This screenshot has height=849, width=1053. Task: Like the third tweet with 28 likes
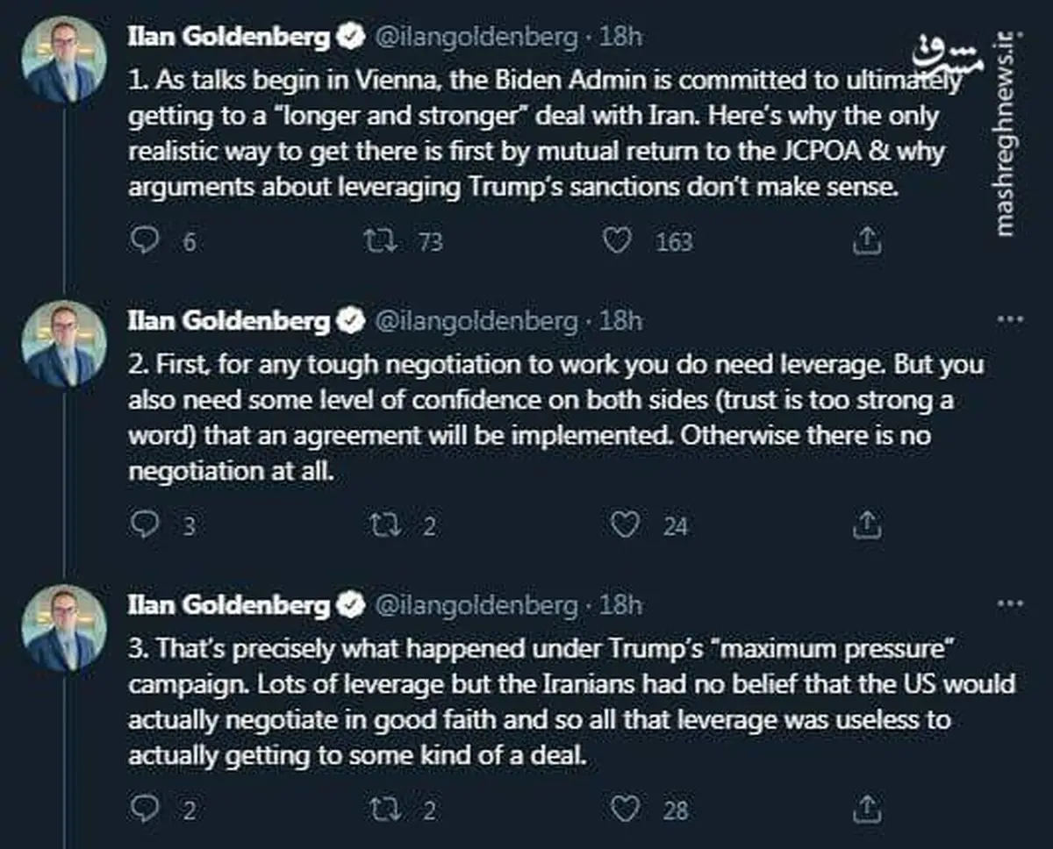click(624, 809)
